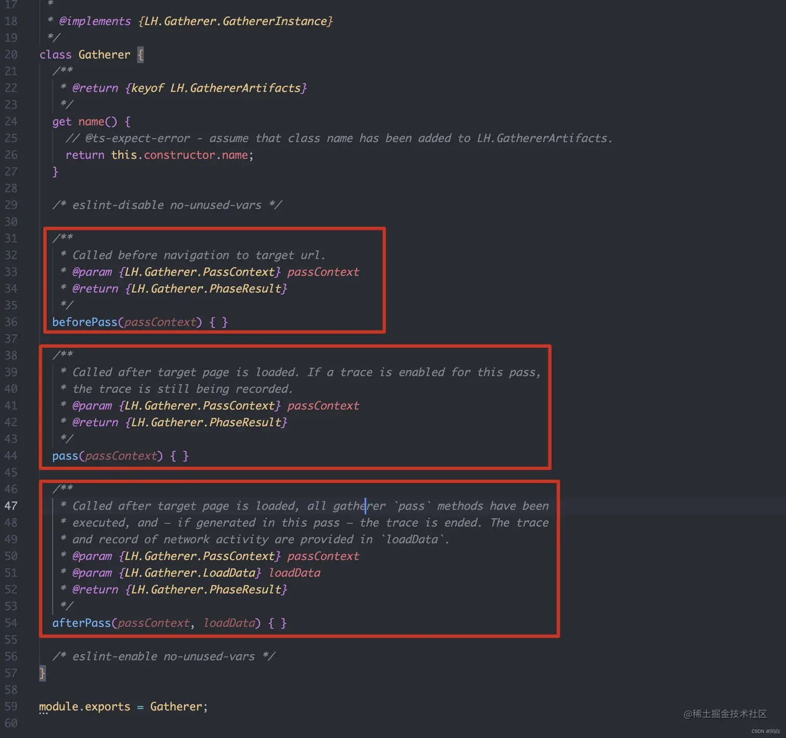Click 'Gatherer' class name on line 20

click(x=104, y=55)
